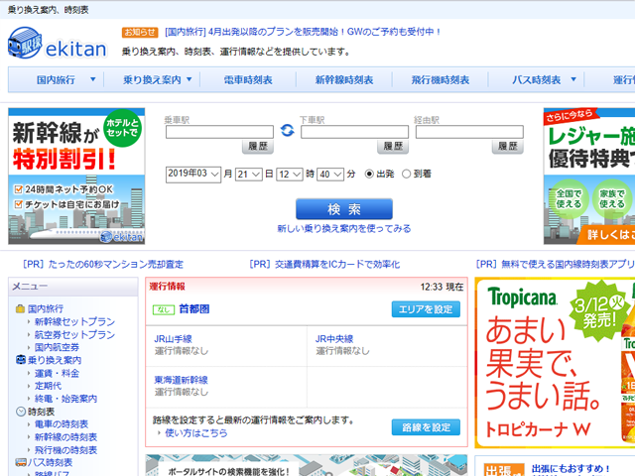Open the minute dropdown showing 40

pyautogui.click(x=329, y=174)
